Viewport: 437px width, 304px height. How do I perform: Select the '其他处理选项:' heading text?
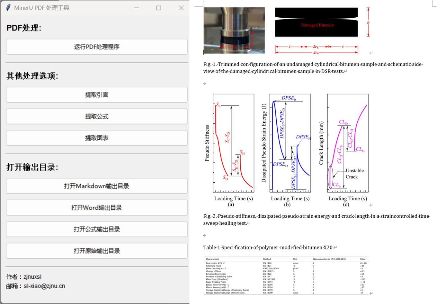pos(32,76)
